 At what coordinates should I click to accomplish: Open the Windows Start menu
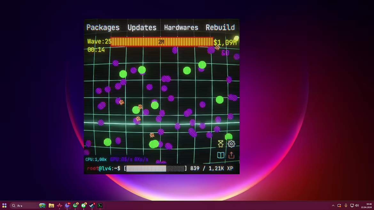coord(4,206)
